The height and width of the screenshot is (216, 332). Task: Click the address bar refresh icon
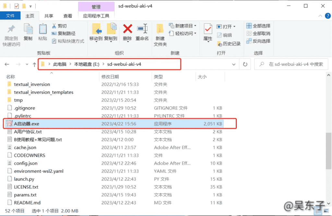pos(245,64)
